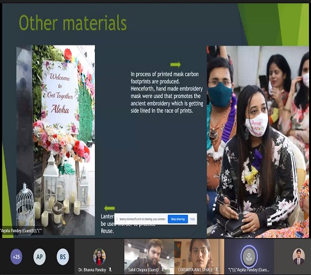The height and width of the screenshot is (275, 311).
Task: Click muted mic icon beside Ojaswita's name
Action: click(x=217, y=270)
